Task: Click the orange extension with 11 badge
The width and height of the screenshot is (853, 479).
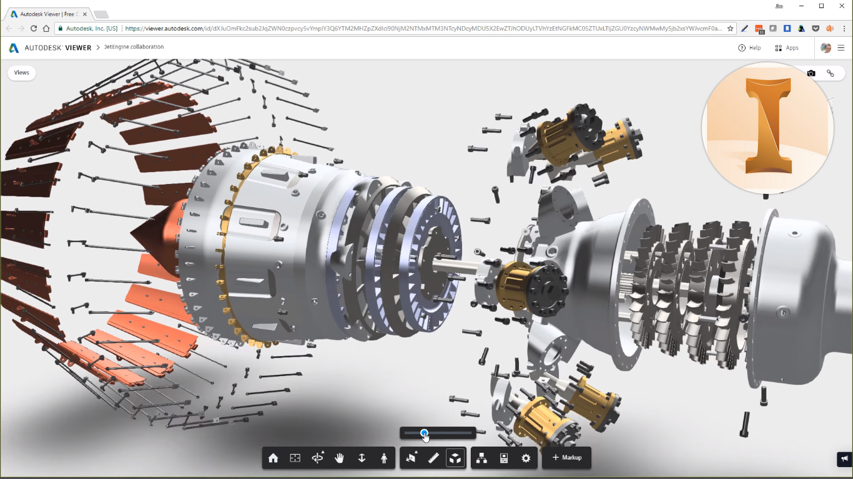Action: pyautogui.click(x=759, y=29)
